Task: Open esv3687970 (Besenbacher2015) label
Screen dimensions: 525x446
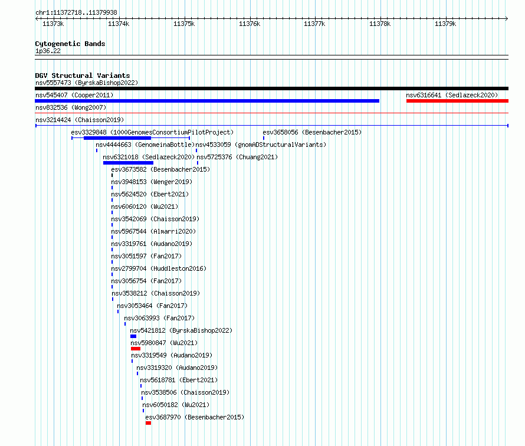Action: [x=195, y=417]
